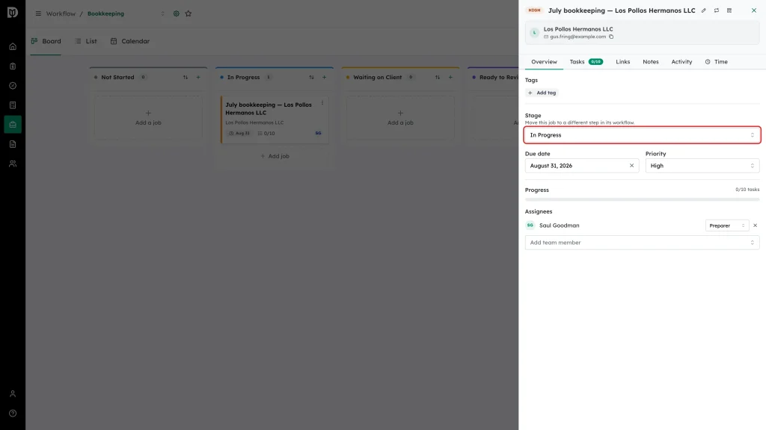The height and width of the screenshot is (430, 766).
Task: Open the compass icon in the left sidebar
Action: [13, 86]
